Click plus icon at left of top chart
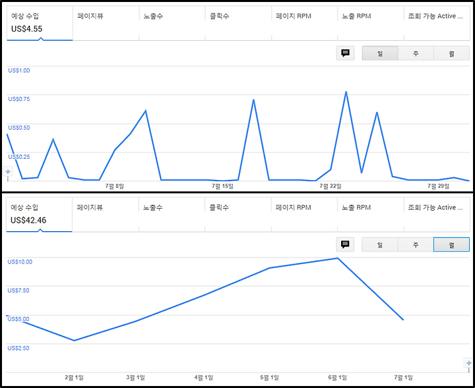 pos(8,171)
